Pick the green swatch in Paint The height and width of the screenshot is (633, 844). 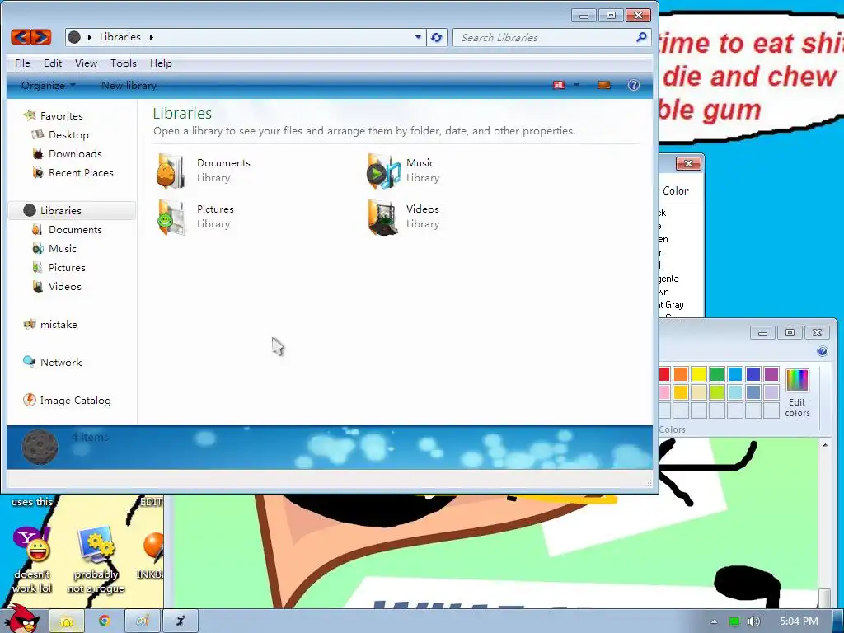[x=717, y=374]
